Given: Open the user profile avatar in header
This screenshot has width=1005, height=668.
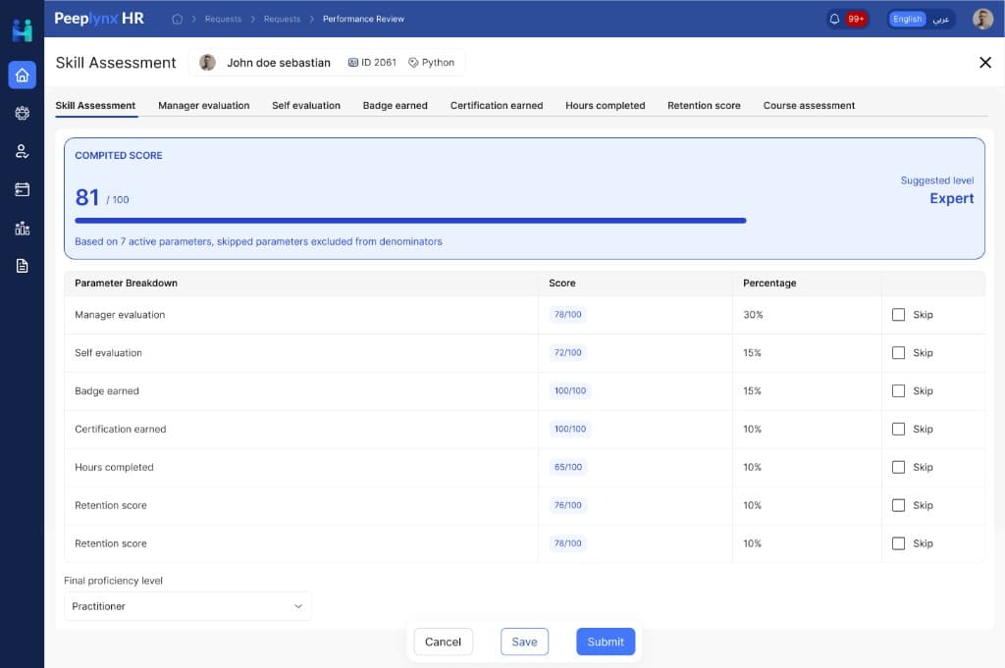Looking at the screenshot, I should (982, 19).
